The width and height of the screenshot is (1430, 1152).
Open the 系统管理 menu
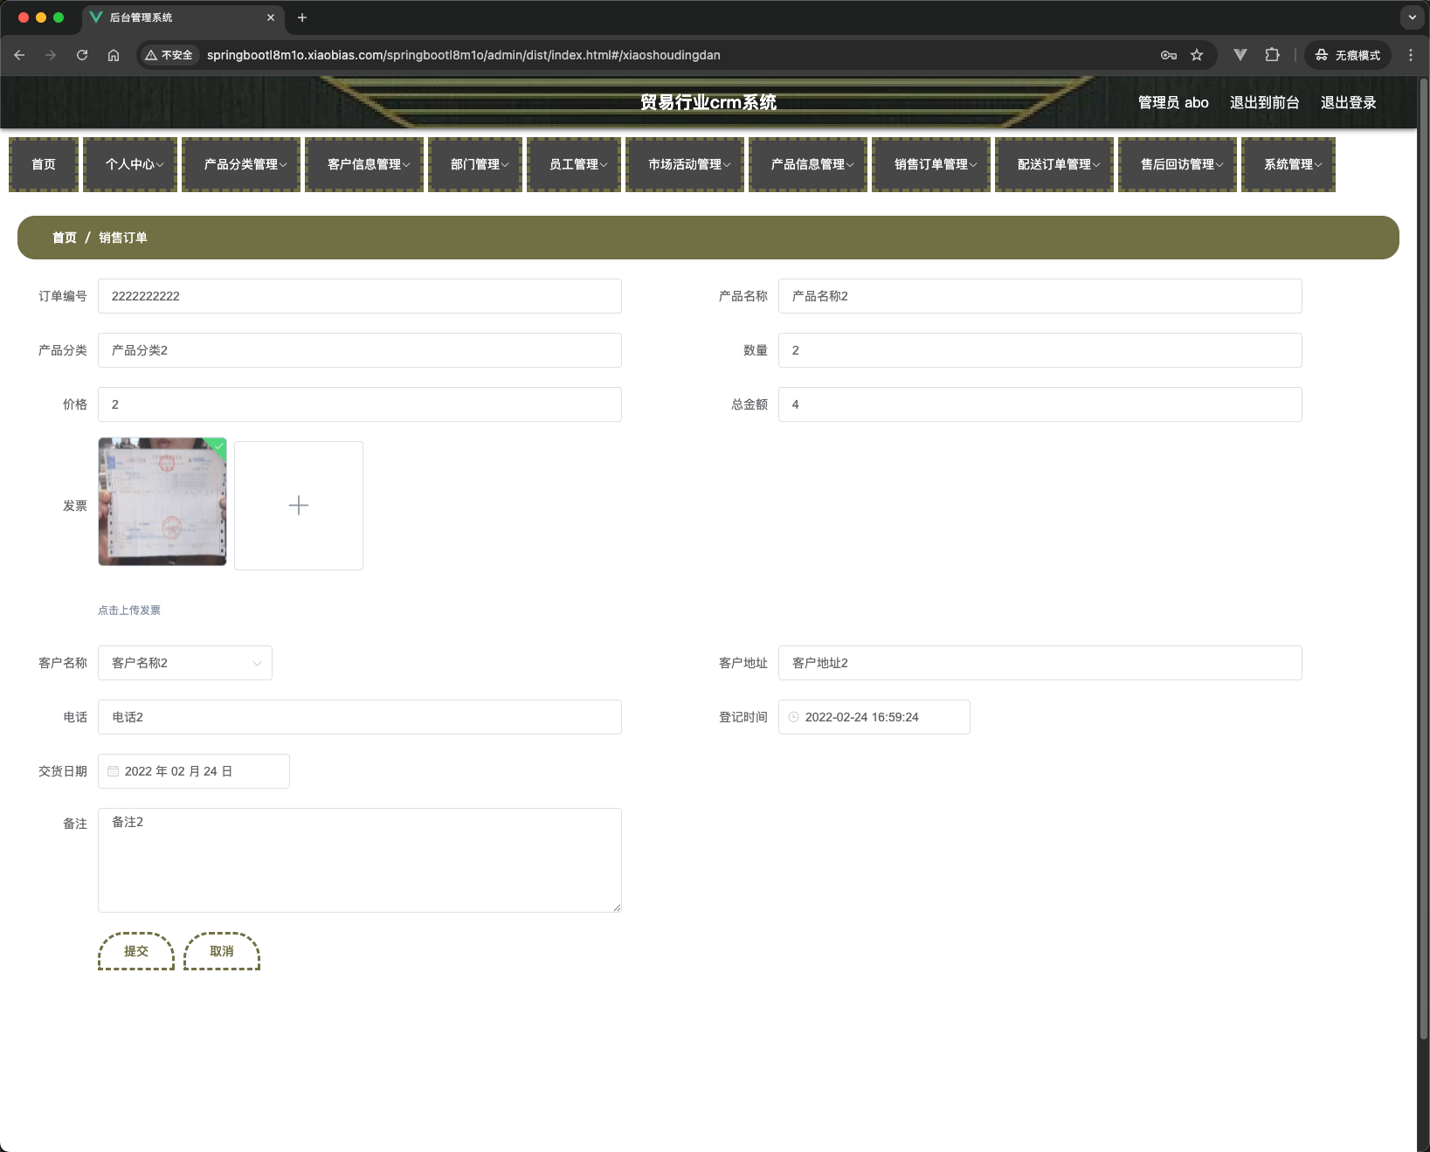[1288, 164]
